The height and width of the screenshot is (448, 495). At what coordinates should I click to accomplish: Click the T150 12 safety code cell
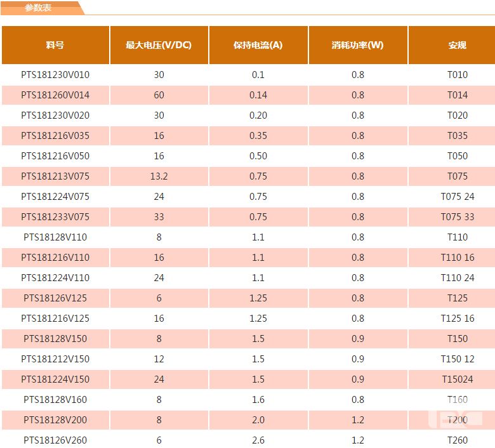pyautogui.click(x=457, y=359)
